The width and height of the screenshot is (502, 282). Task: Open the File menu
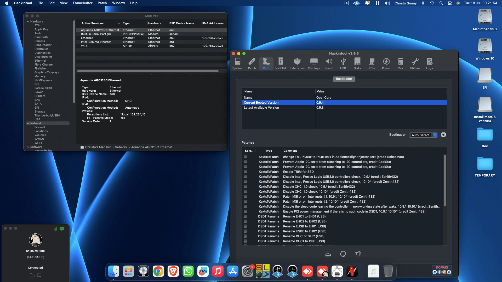coord(40,3)
